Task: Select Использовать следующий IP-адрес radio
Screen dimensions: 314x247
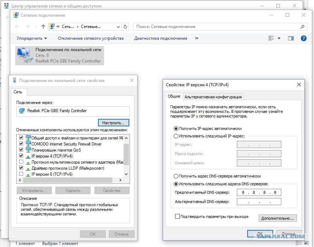Action: click(x=176, y=136)
